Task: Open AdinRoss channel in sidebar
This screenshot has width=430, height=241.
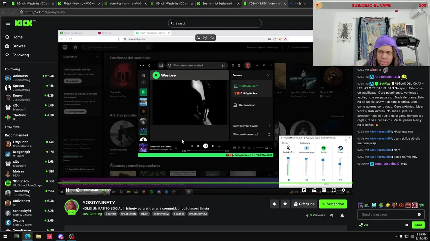Action: pos(30,78)
